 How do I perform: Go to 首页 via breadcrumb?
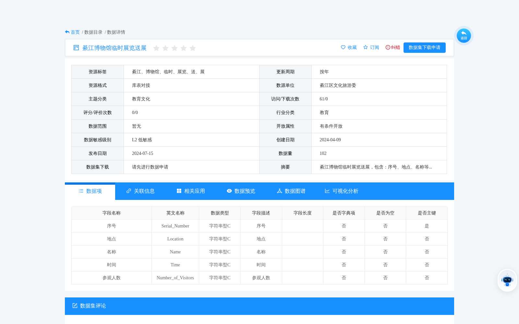click(75, 32)
